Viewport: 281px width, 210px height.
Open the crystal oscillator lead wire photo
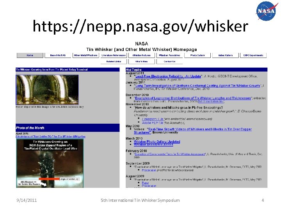coord(50,163)
